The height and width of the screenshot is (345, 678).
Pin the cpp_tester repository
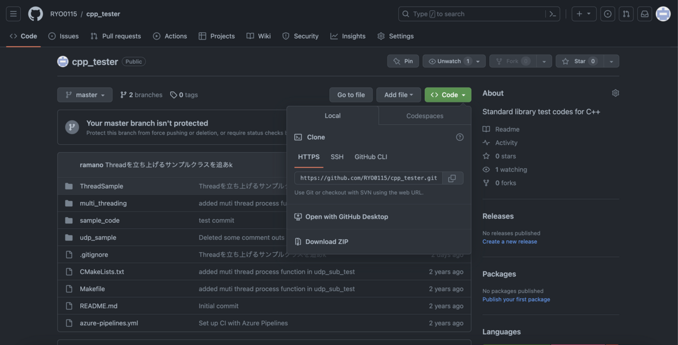tap(403, 61)
